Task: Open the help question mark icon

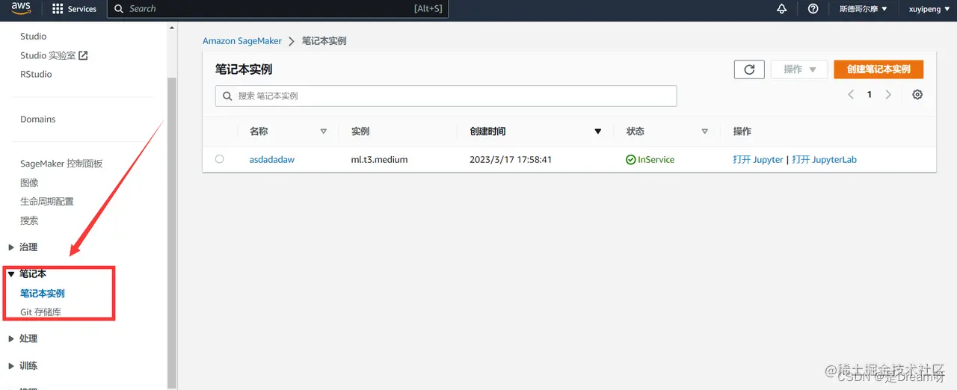Action: click(813, 9)
